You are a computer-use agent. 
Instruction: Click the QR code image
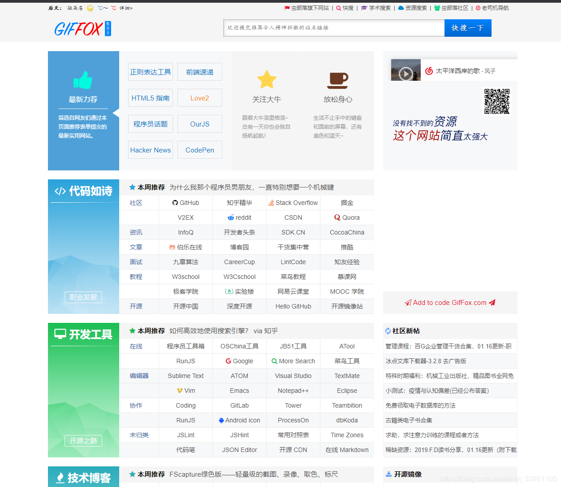pyautogui.click(x=497, y=101)
